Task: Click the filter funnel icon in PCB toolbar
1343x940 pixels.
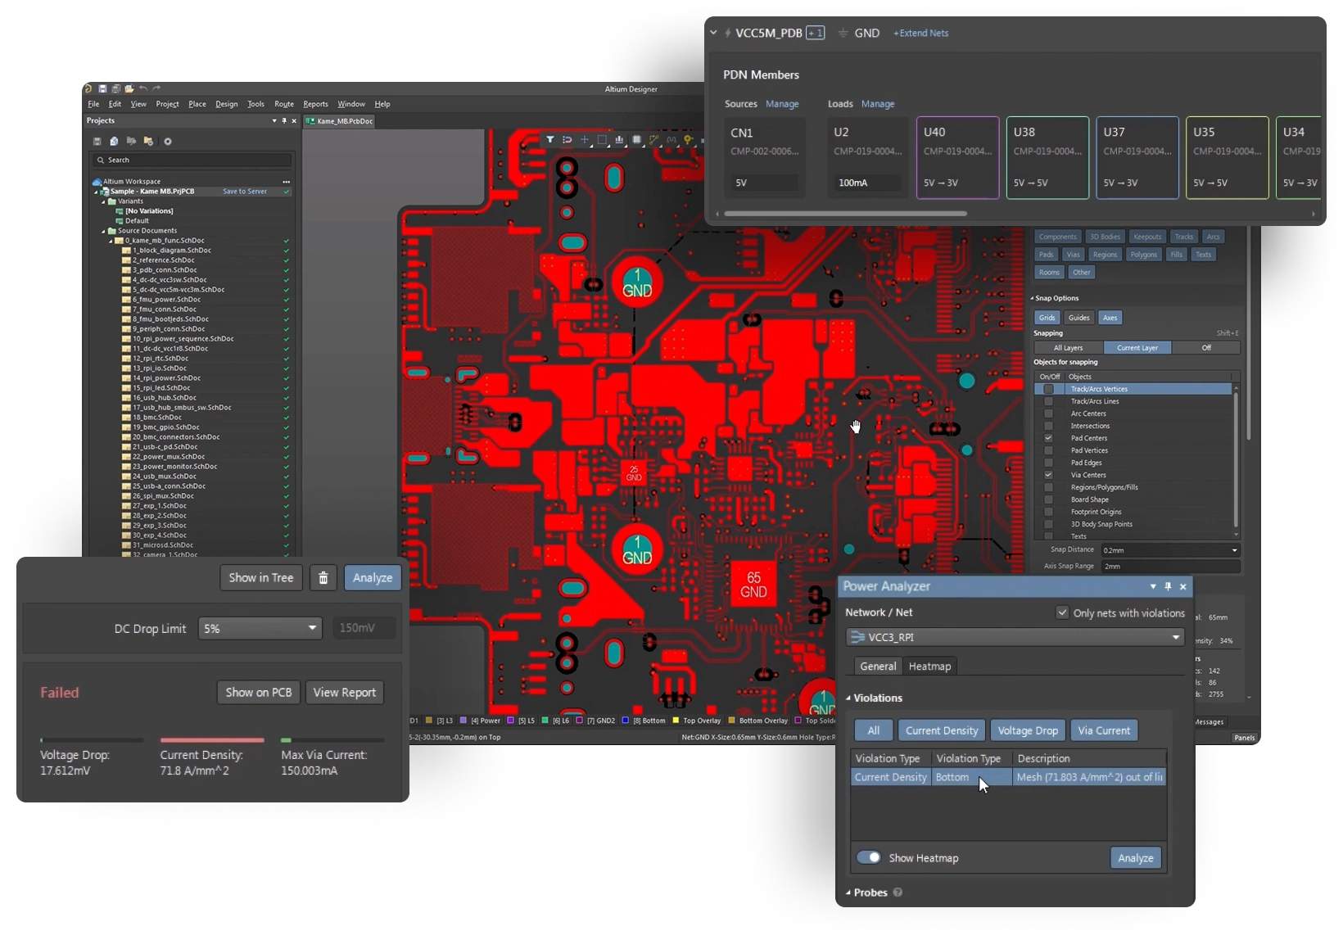Action: click(550, 140)
